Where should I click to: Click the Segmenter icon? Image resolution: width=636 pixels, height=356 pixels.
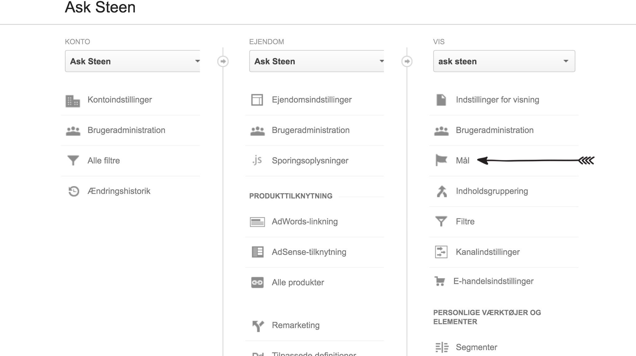[x=442, y=347]
